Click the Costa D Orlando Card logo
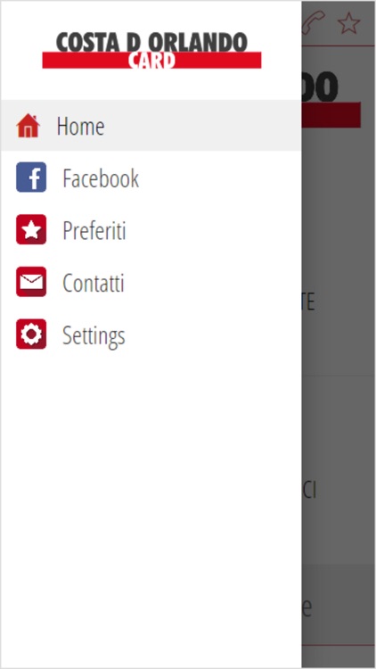The height and width of the screenshot is (669, 376). coord(151,50)
